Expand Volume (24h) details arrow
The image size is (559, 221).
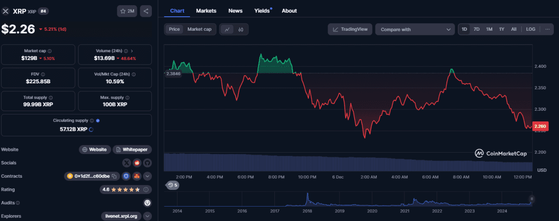click(x=132, y=51)
